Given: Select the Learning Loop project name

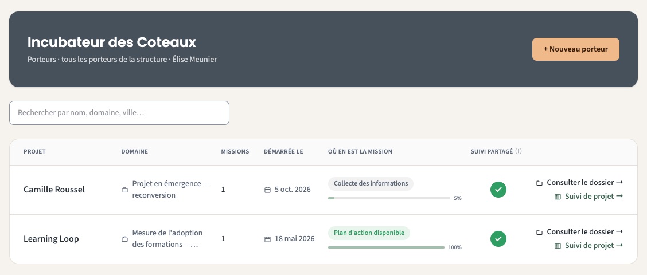Looking at the screenshot, I should point(51,239).
